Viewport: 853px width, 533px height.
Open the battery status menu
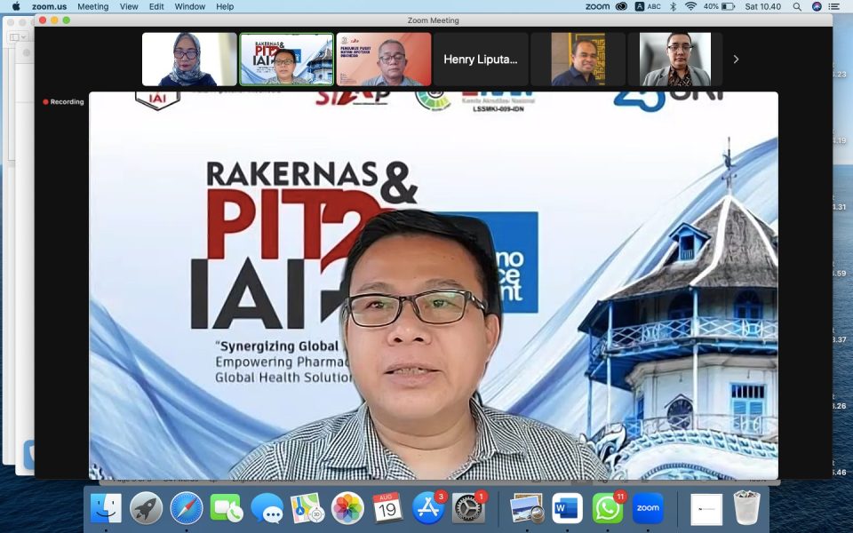click(728, 6)
